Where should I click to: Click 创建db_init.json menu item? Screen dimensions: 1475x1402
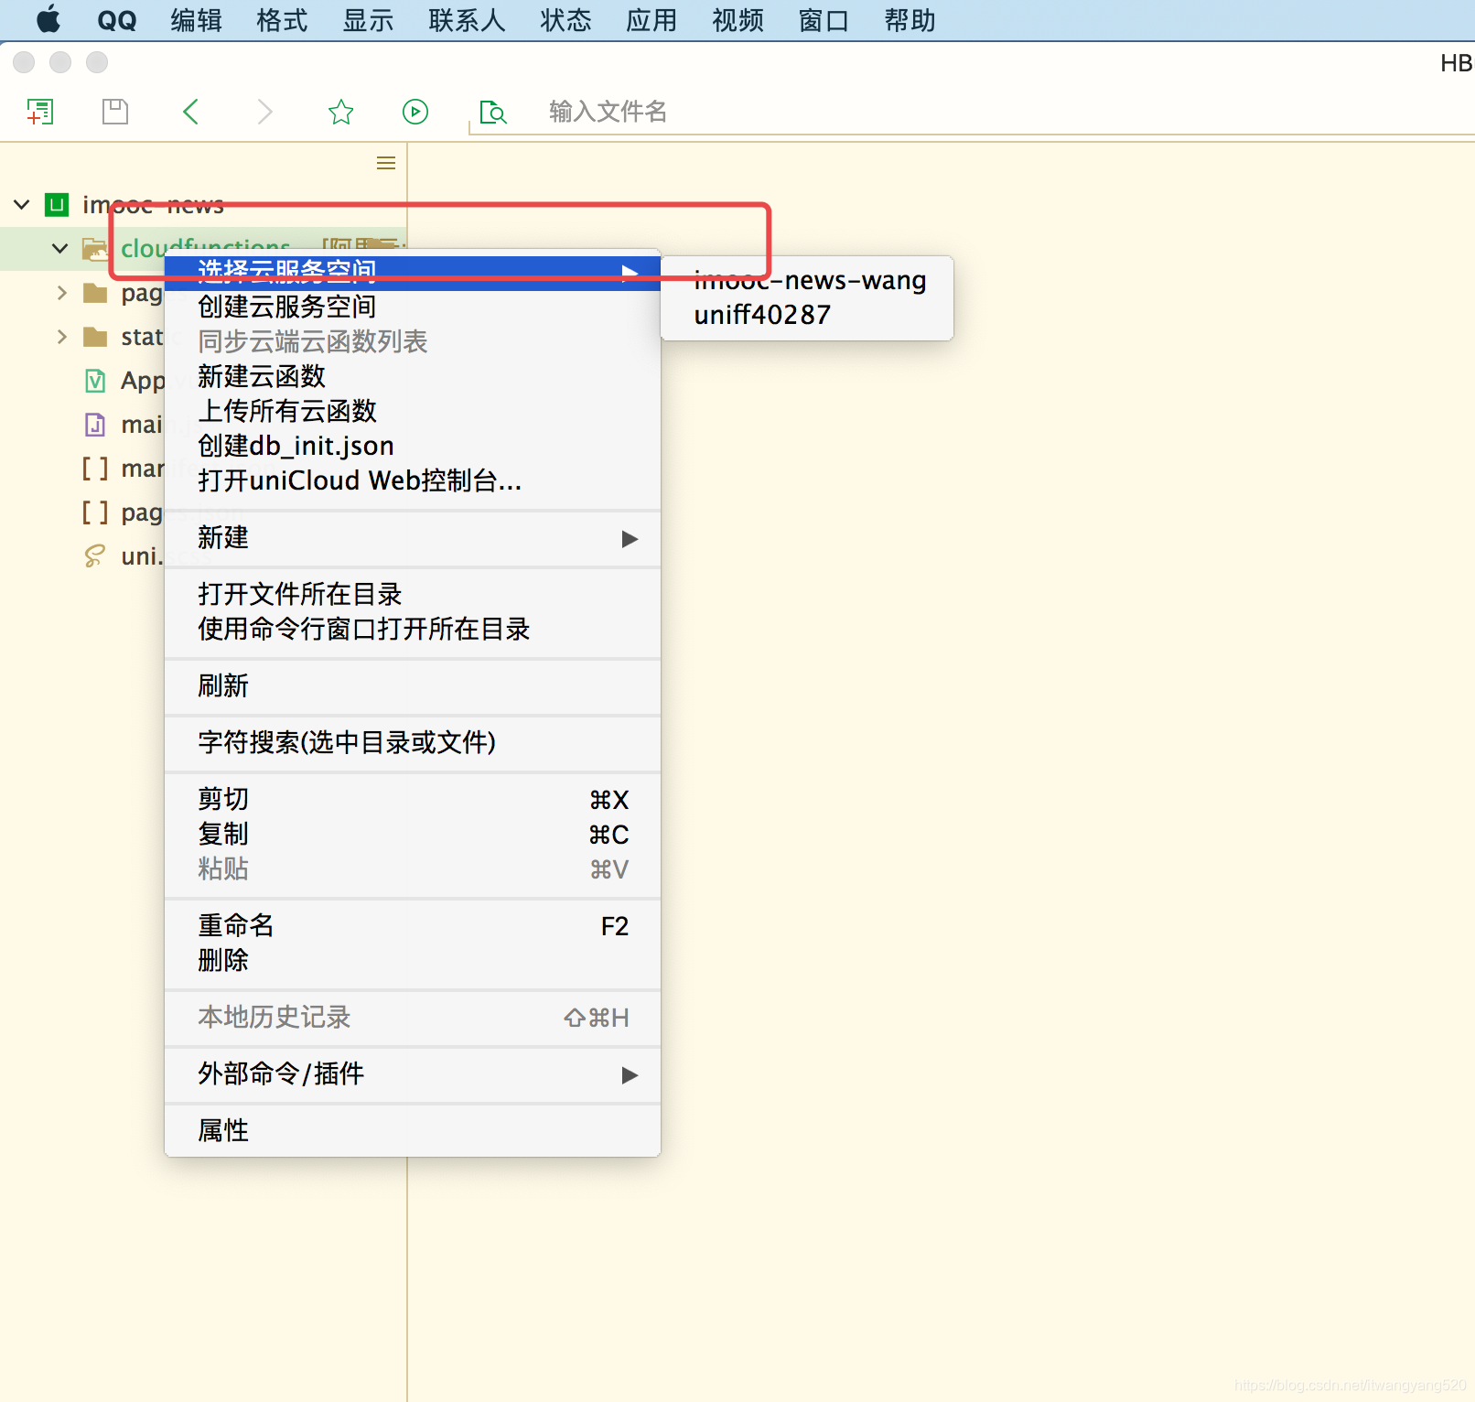413,446
